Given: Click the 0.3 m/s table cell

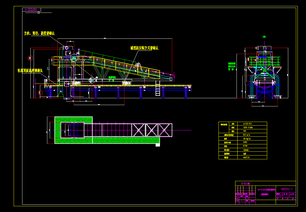Looking at the screenshot, I should click(x=252, y=135).
